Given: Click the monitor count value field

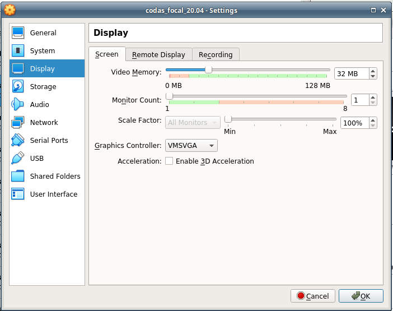Looking at the screenshot, I should [360, 100].
